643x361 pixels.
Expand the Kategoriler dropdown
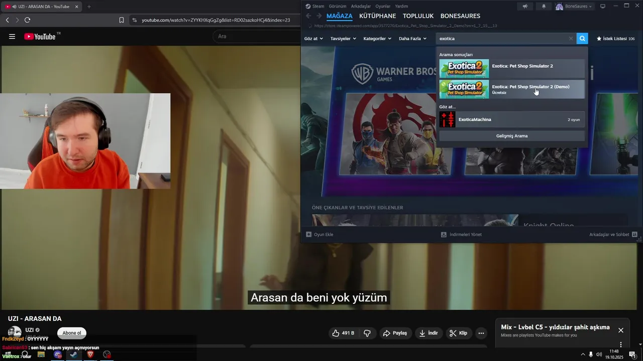pyautogui.click(x=377, y=39)
